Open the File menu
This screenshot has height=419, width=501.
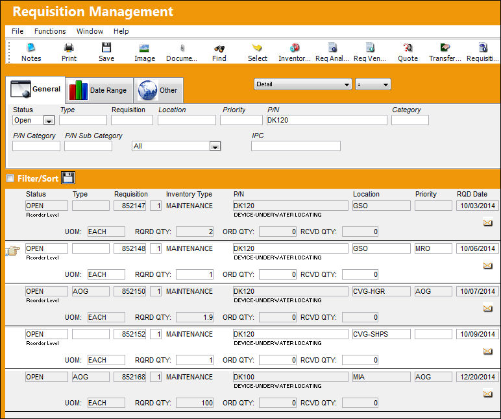tap(18, 31)
